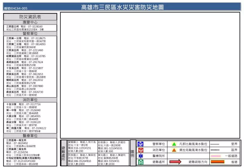Click the 三民區第一衛生所 entry
This screenshot has height=168, width=244.
point(16,140)
